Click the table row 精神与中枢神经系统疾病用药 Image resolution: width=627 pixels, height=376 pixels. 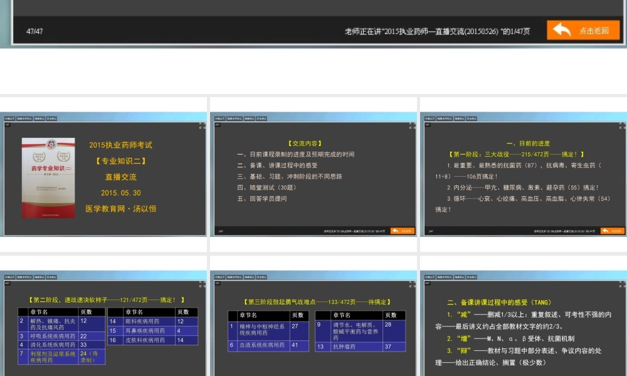coord(268,330)
